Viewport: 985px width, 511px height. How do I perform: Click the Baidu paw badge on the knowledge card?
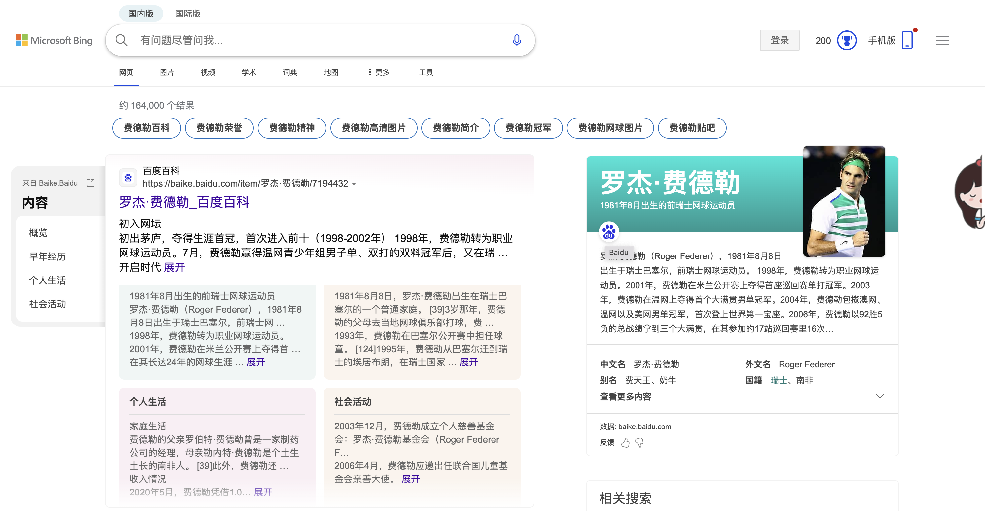tap(609, 232)
